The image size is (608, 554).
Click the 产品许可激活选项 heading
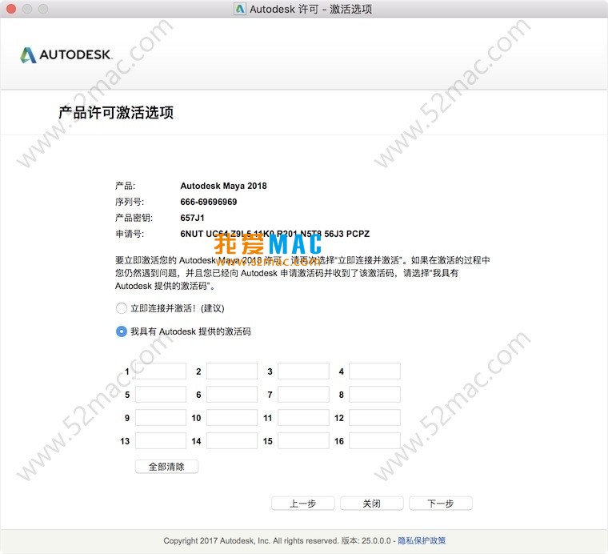coord(116,113)
